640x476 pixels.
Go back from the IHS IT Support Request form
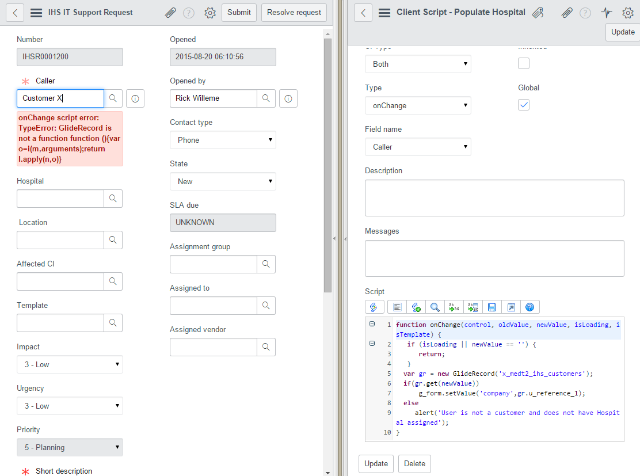pyautogui.click(x=15, y=13)
